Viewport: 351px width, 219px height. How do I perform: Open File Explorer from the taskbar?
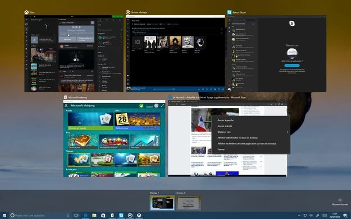coord(94,216)
